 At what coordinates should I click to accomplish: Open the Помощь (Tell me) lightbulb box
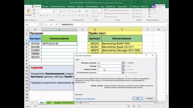134,6
